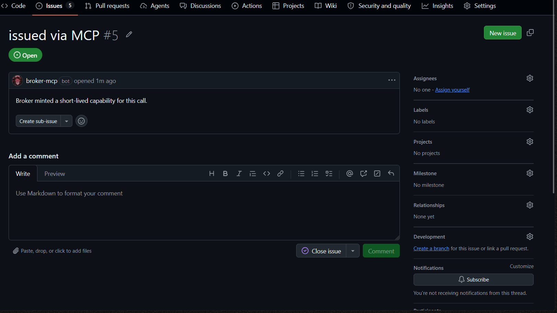Edit the issue title with pencil icon
Viewport: 557px width, 313px height.
tap(129, 34)
